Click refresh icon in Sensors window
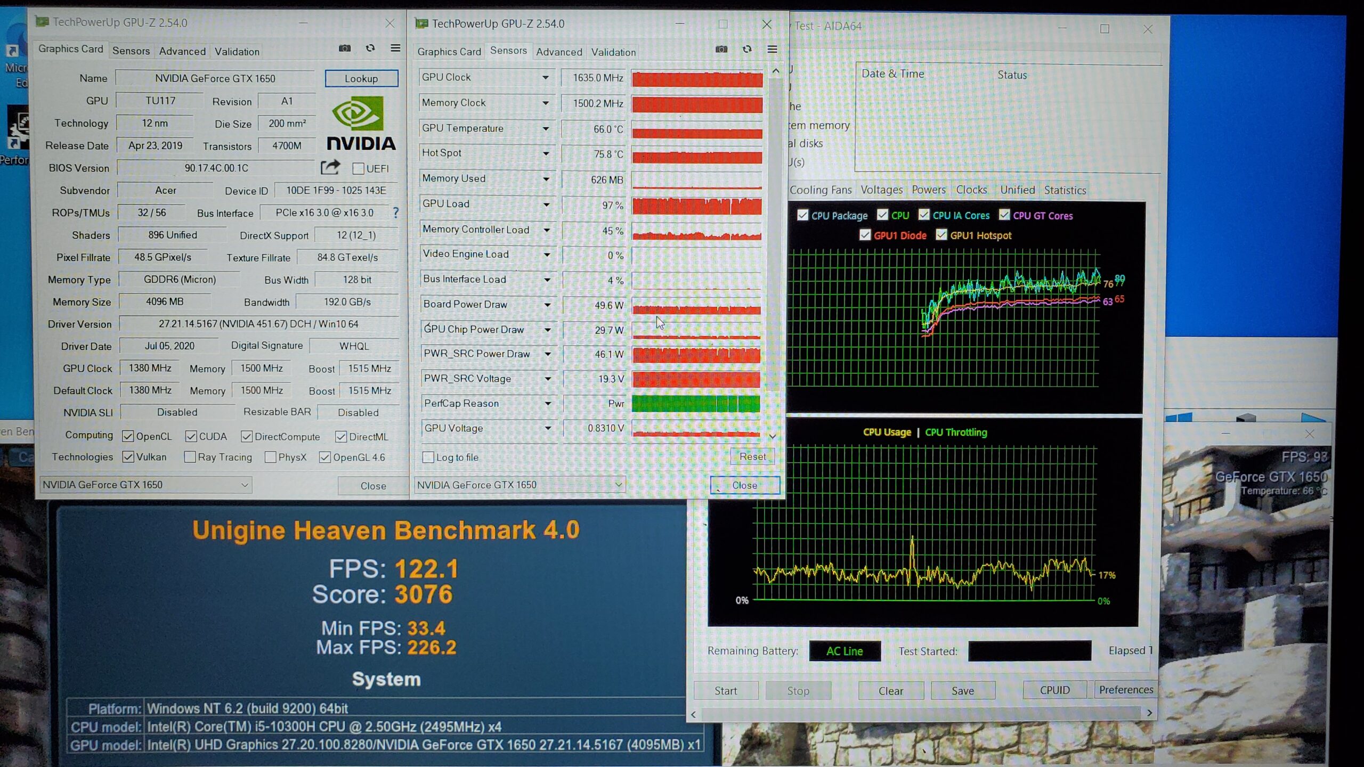 click(747, 50)
